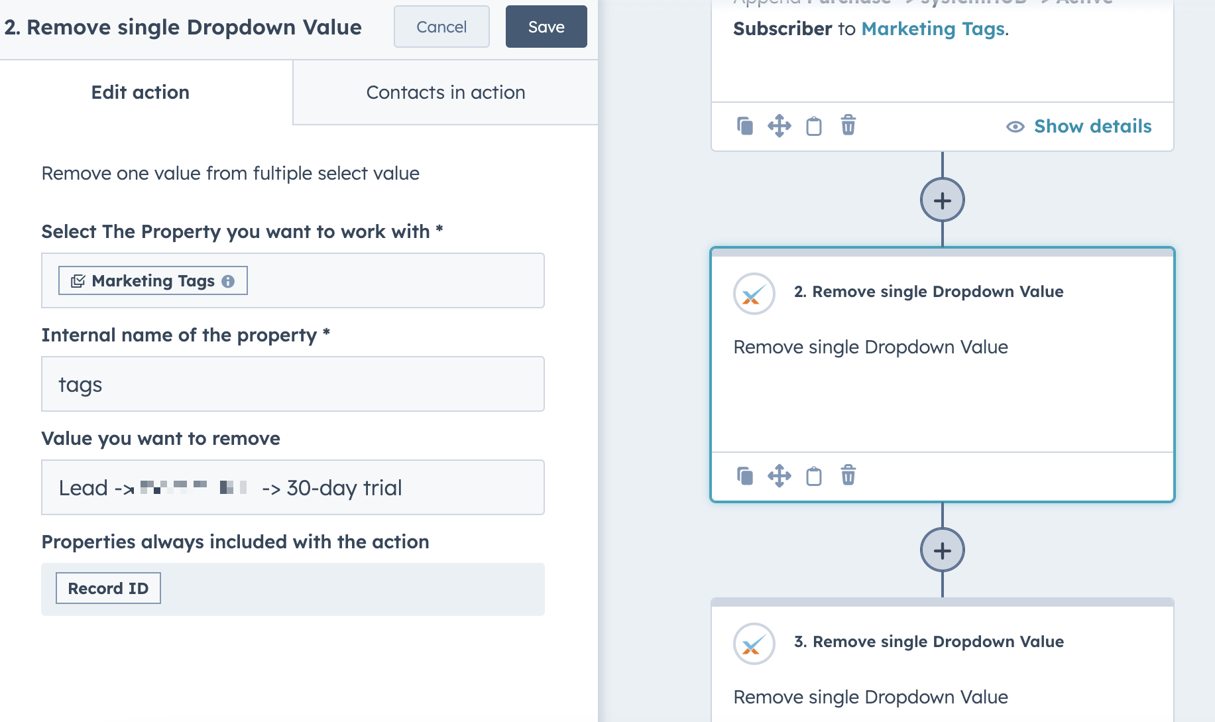Click the info icon beside Marketing Tags

229,280
